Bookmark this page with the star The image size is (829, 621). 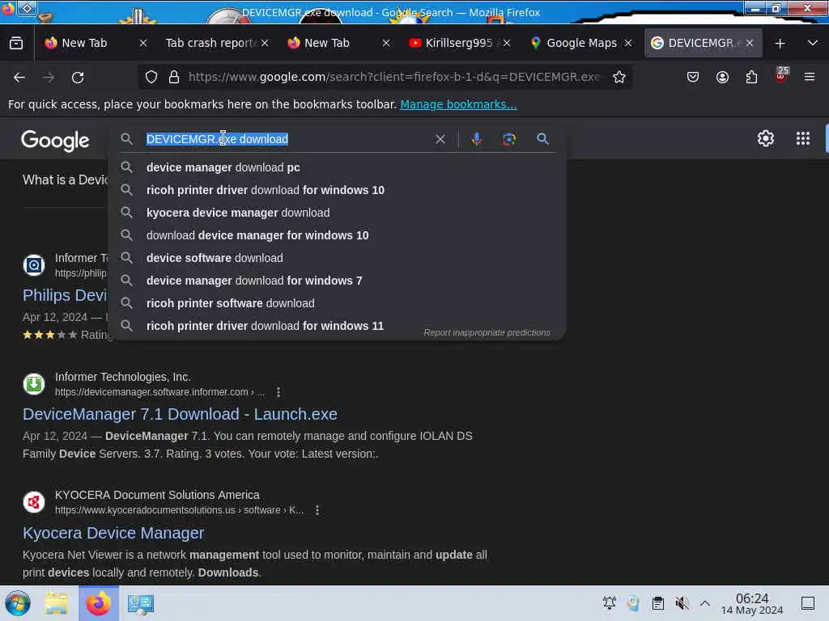619,77
